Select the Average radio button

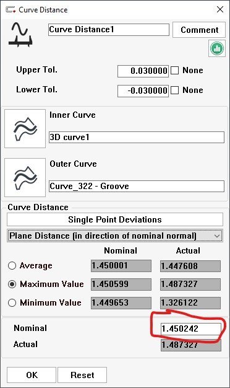12,266
